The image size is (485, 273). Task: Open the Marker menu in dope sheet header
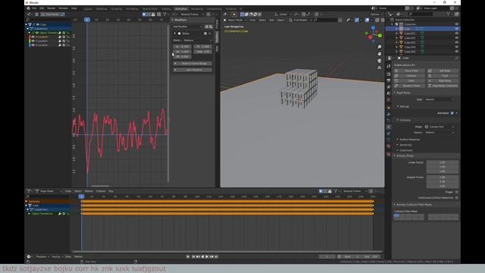(x=89, y=191)
